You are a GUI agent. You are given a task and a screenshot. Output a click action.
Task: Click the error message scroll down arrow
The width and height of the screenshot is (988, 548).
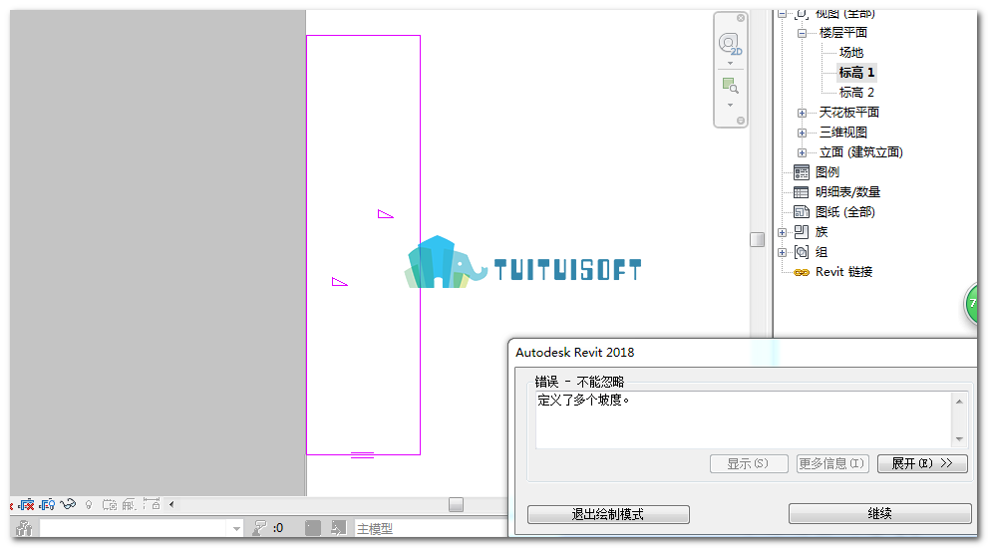click(959, 439)
